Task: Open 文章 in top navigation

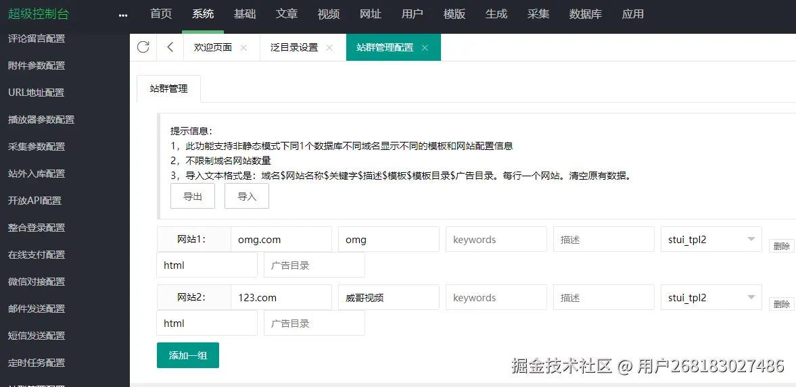Action: coord(287,14)
